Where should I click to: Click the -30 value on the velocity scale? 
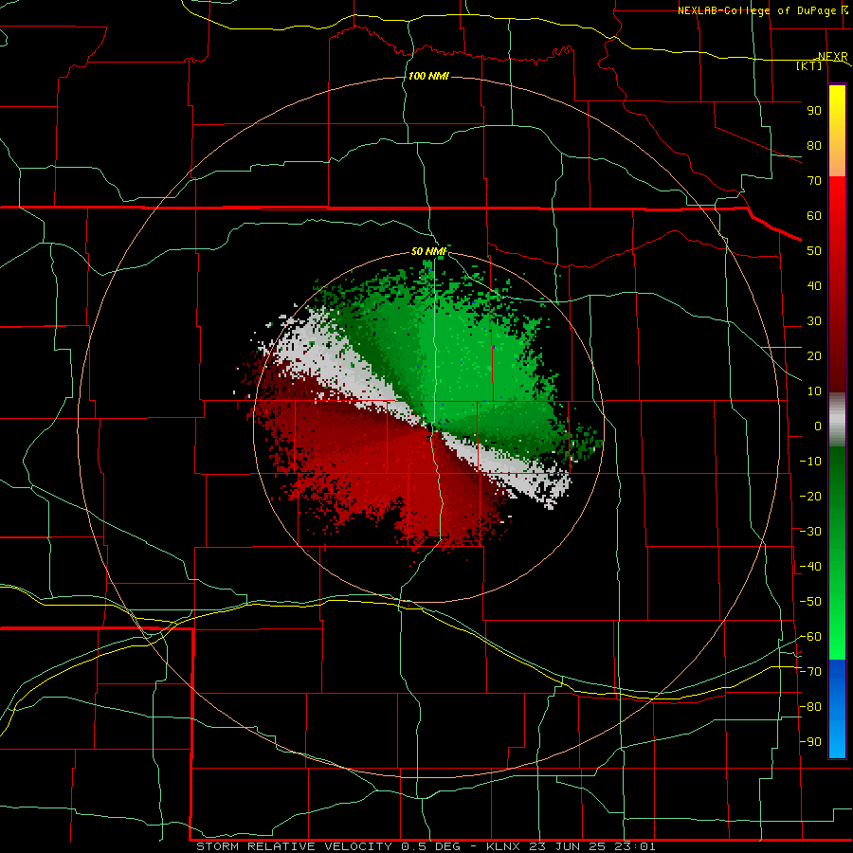[810, 532]
